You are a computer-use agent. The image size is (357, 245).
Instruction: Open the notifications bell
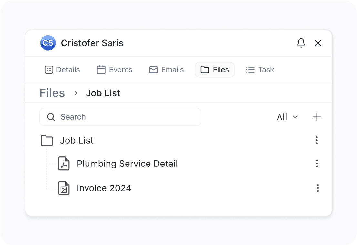[301, 43]
